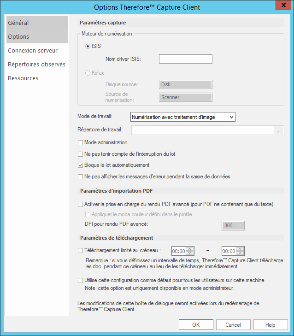Enable Téléchargement limité au créneau checkbox
Screen dimensions: 294x336
point(80,250)
